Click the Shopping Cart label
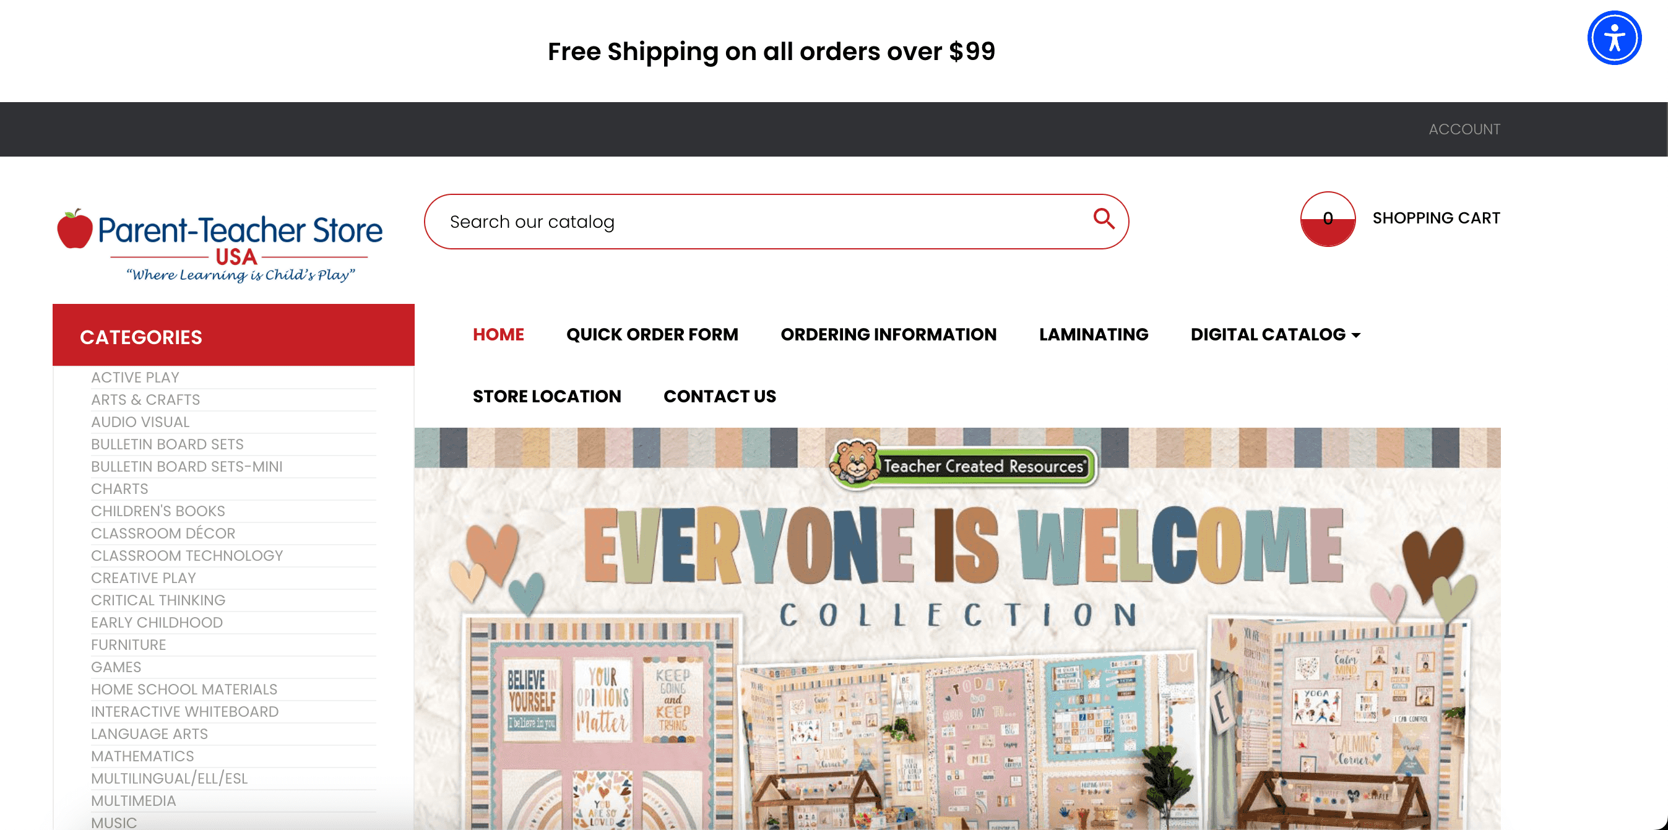1668x830 pixels. (x=1436, y=218)
